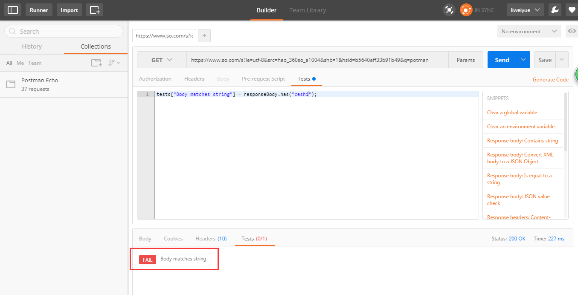Create new collection folder icon
The height and width of the screenshot is (295, 578).
[96, 63]
